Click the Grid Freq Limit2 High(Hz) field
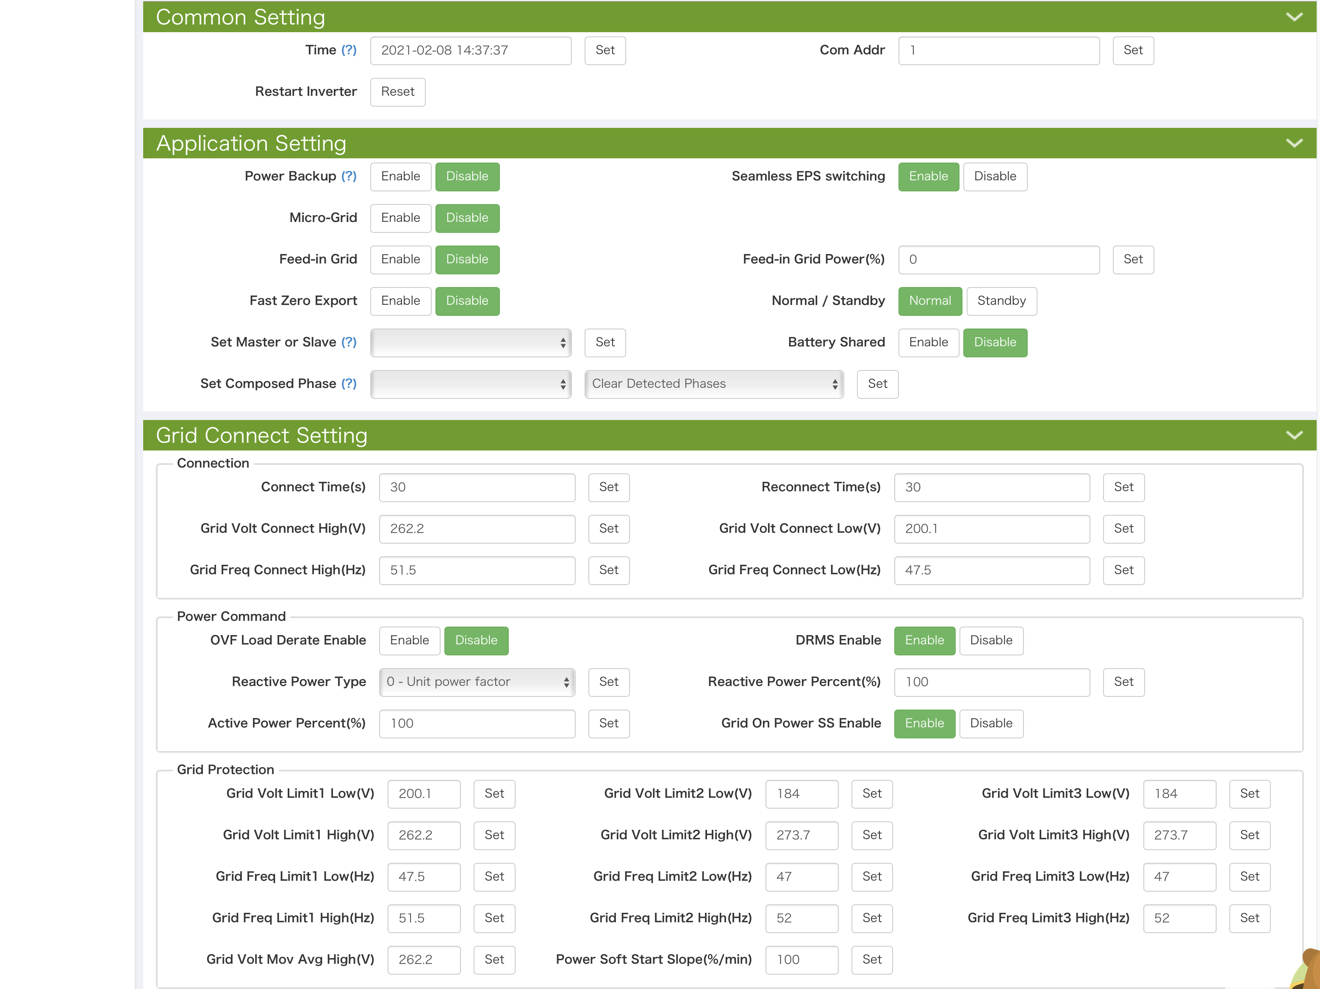 pos(801,918)
